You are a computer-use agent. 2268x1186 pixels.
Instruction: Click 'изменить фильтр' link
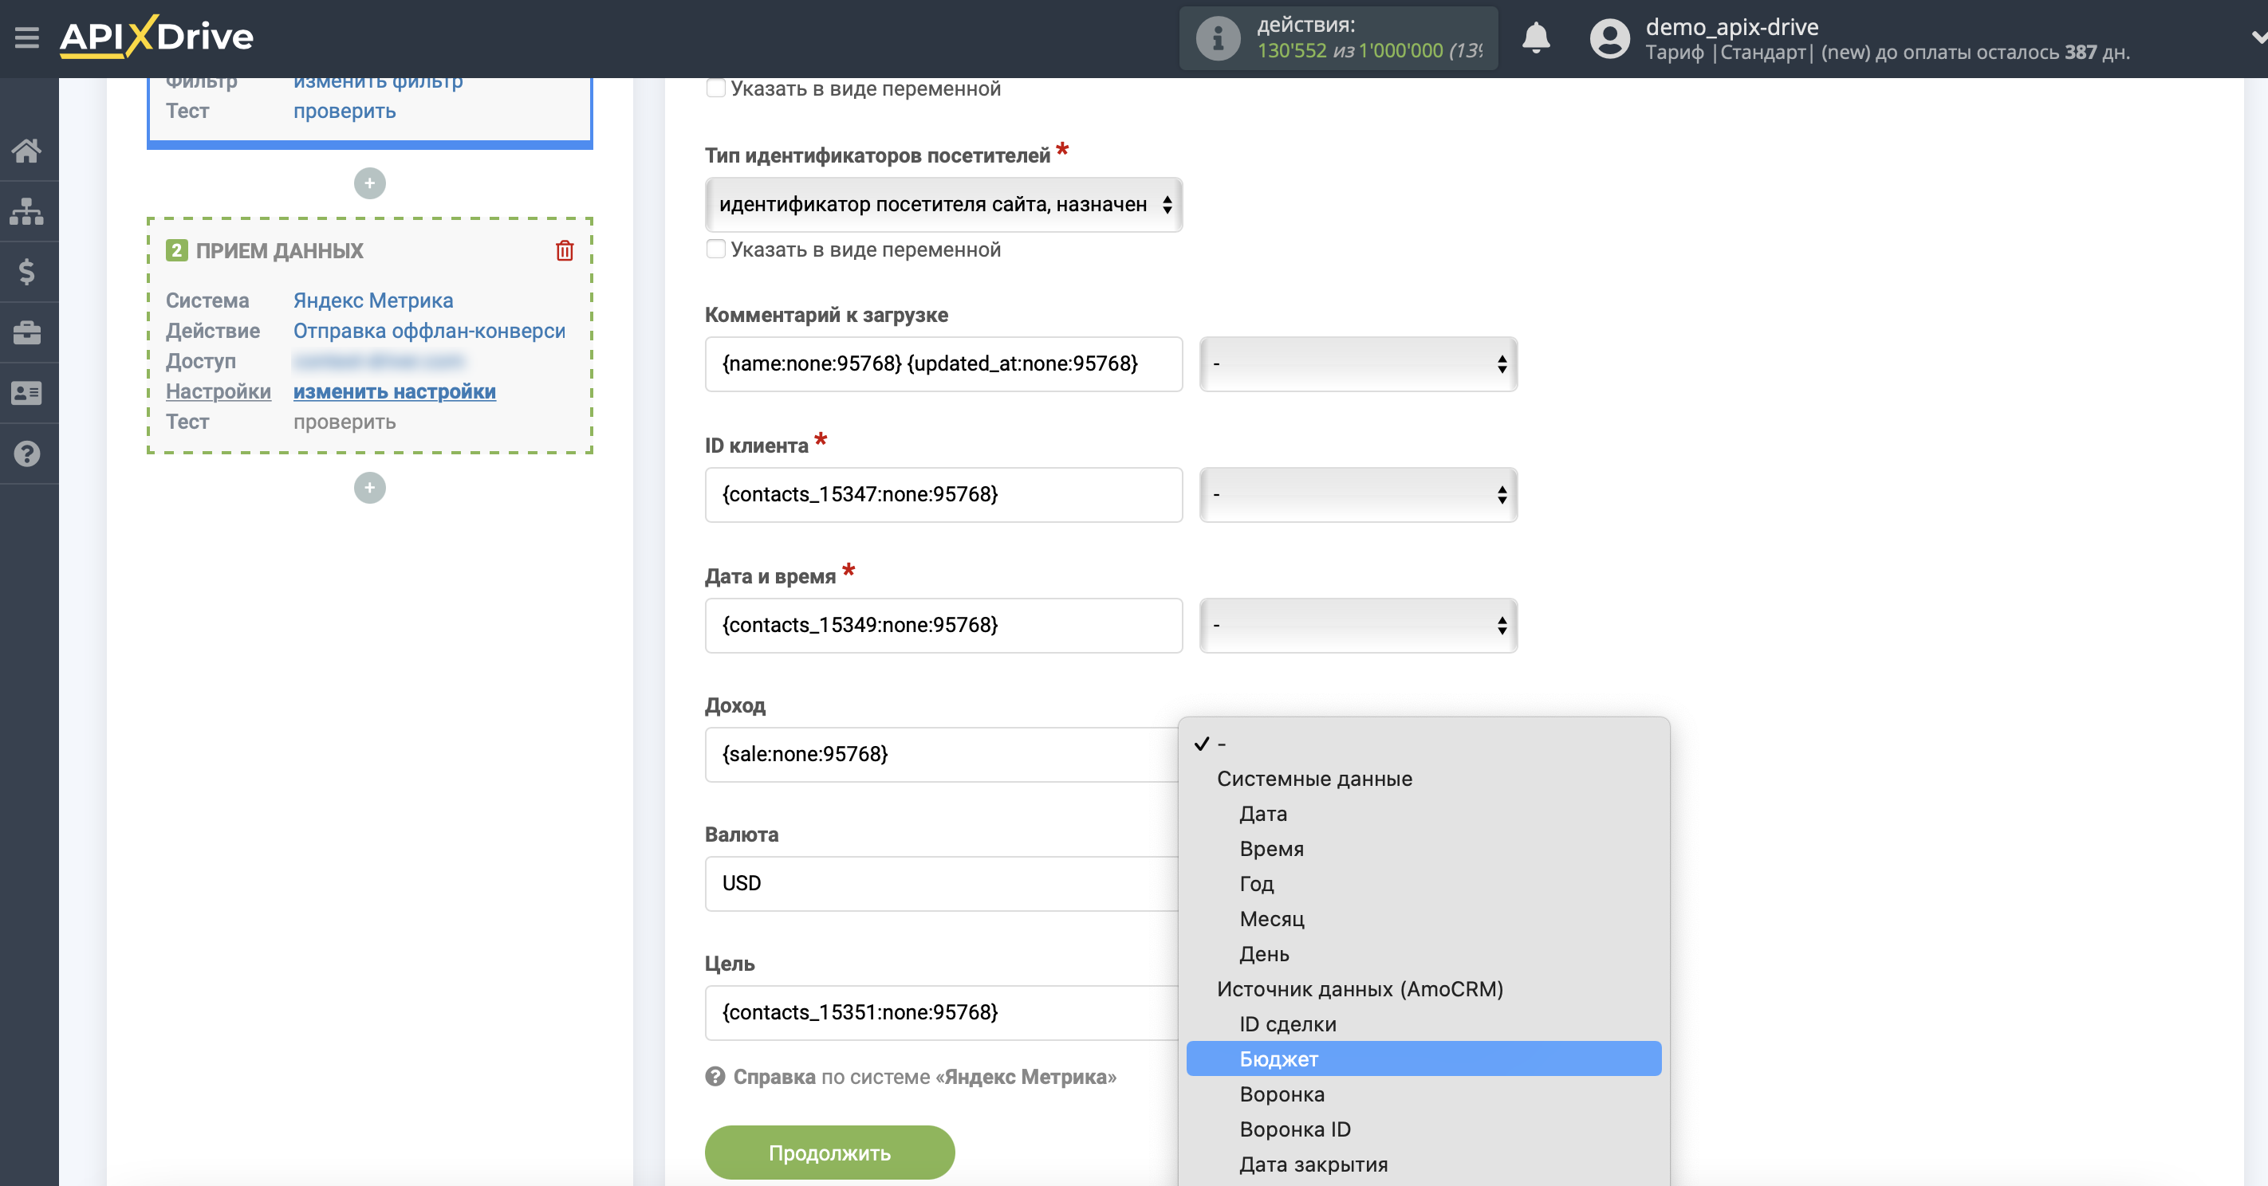pyautogui.click(x=378, y=83)
